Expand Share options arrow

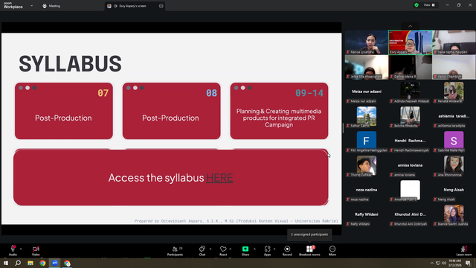tap(254, 249)
